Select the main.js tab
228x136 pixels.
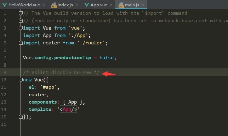[131, 5]
